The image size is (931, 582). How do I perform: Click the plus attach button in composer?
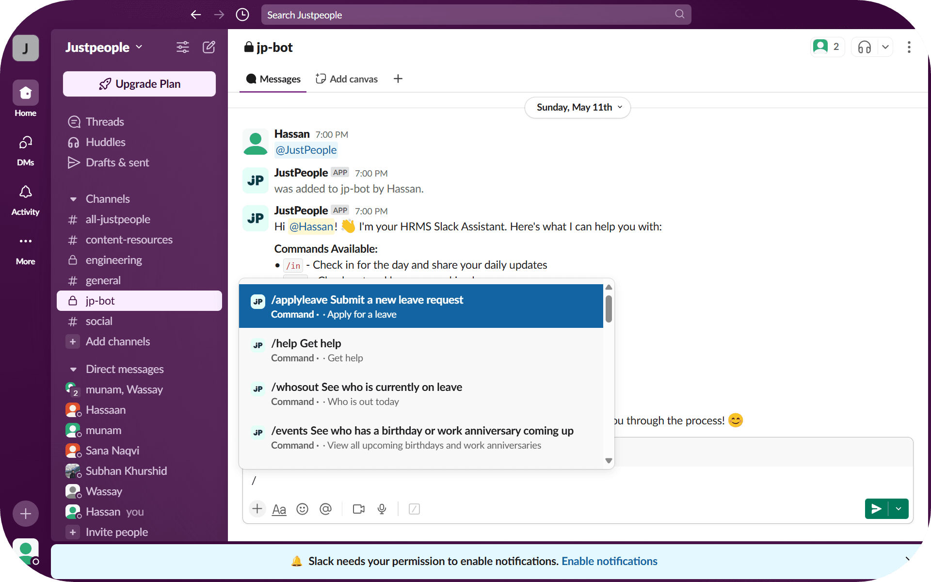(x=257, y=509)
